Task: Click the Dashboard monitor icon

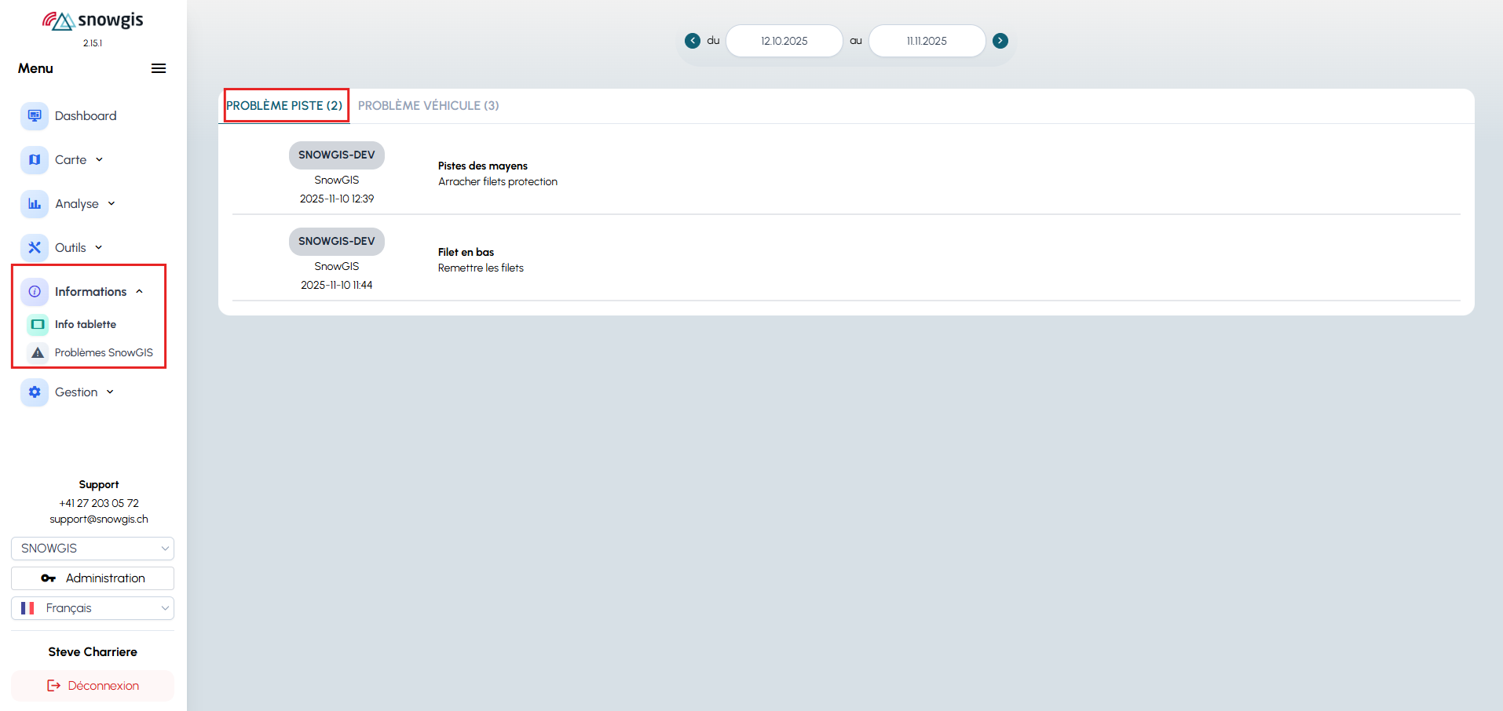Action: (x=35, y=116)
